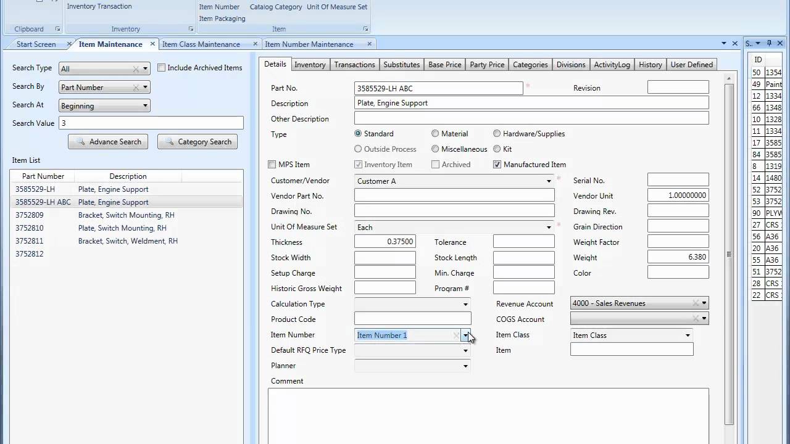Open the Calculation Type dropdown
The image size is (790, 444).
coord(465,304)
